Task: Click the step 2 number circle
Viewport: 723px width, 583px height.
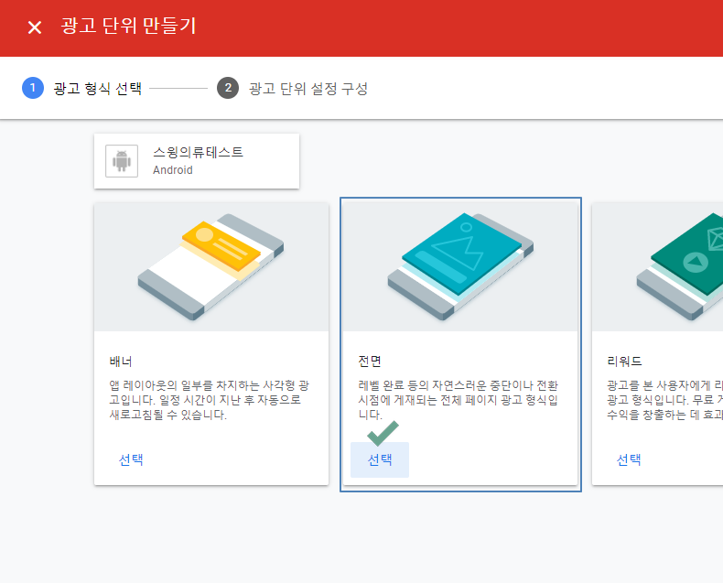Action: point(227,88)
